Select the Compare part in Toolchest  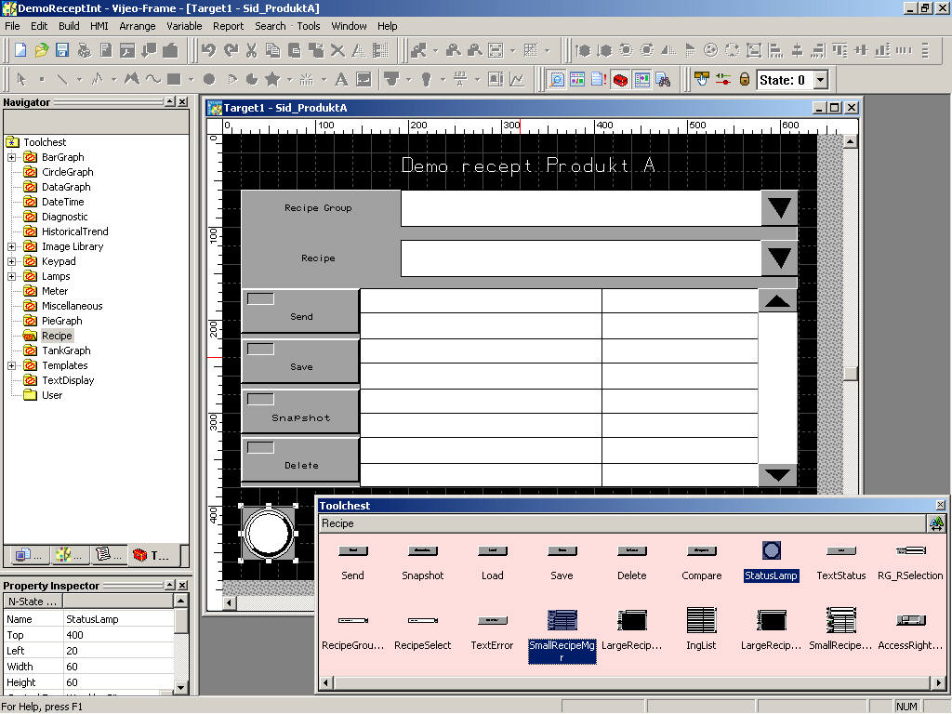(x=701, y=562)
